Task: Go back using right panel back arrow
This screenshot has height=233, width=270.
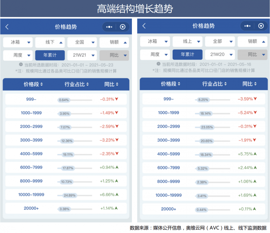Action: [144, 26]
